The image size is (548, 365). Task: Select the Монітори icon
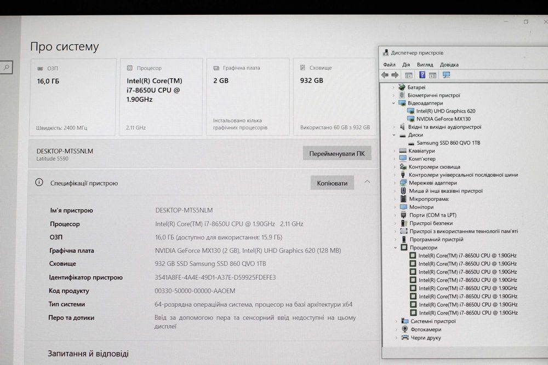pos(404,207)
